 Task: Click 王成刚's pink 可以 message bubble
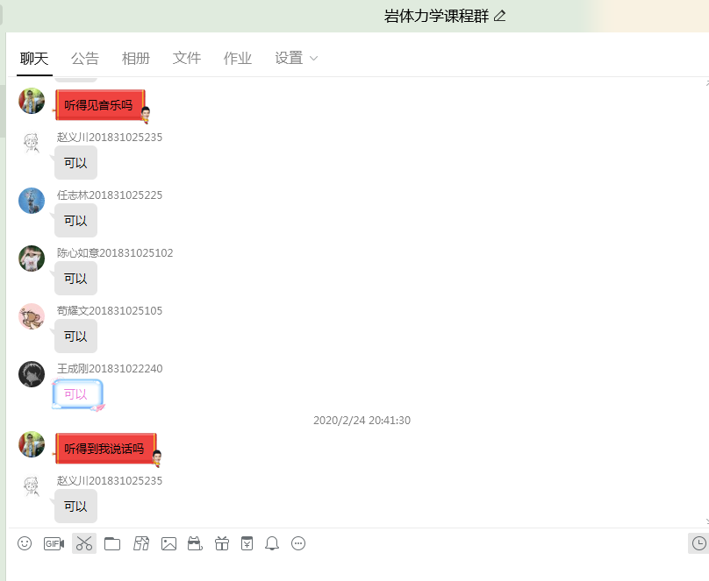77,393
